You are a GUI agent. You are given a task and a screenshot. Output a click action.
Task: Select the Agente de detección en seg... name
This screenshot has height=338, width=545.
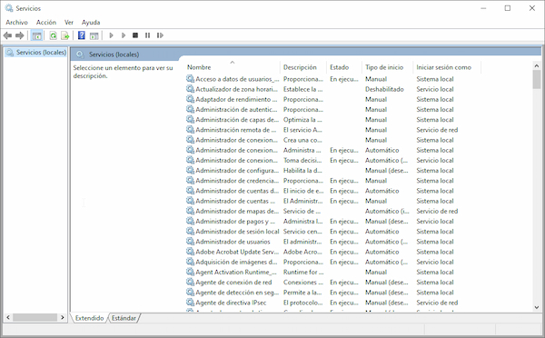[x=237, y=293]
